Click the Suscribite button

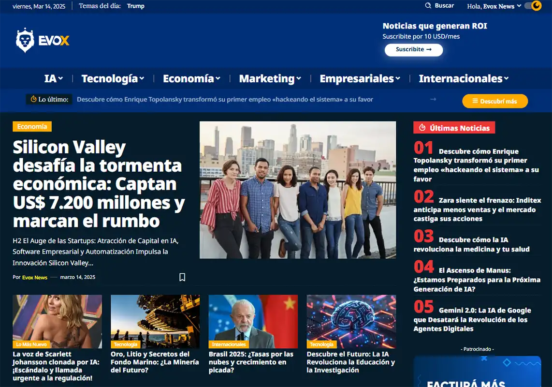pos(414,50)
